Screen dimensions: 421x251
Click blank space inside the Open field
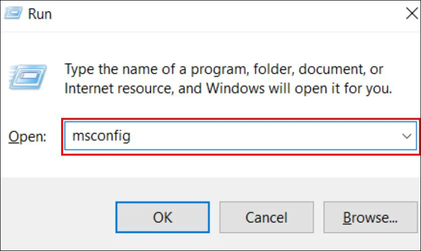(x=261, y=137)
